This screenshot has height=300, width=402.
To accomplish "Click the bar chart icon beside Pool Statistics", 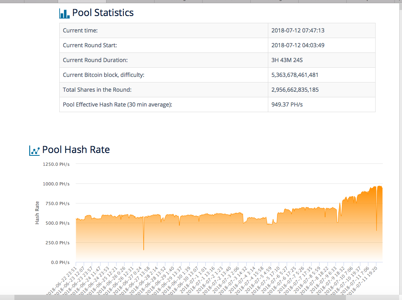I will tap(64, 14).
